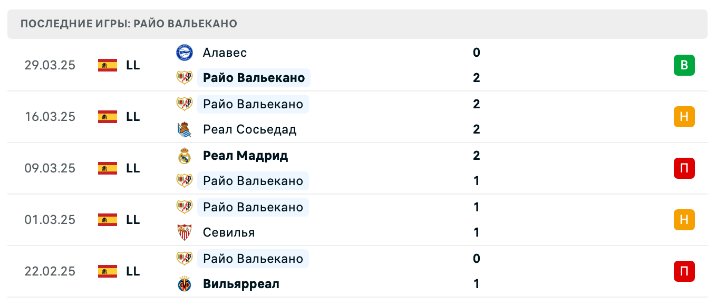Click the yellow Н indicator for the 01.03.25 match
Image resolution: width=716 pixels, height=306 pixels.
(684, 220)
